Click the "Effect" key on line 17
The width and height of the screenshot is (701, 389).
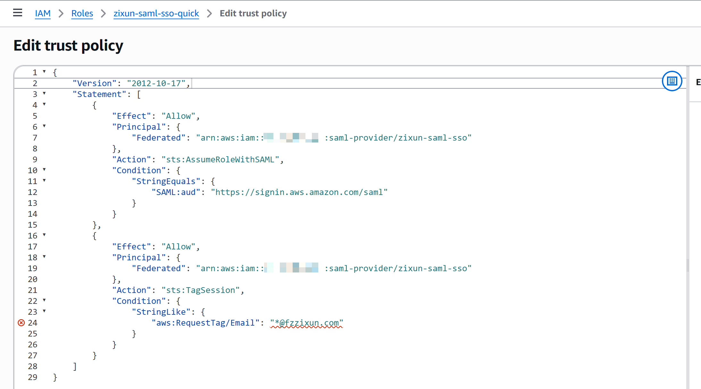coord(131,247)
